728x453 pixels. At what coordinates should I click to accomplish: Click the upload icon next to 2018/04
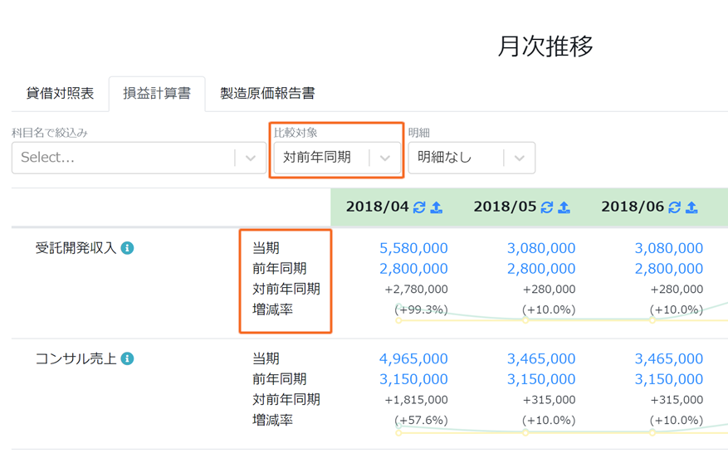(437, 207)
